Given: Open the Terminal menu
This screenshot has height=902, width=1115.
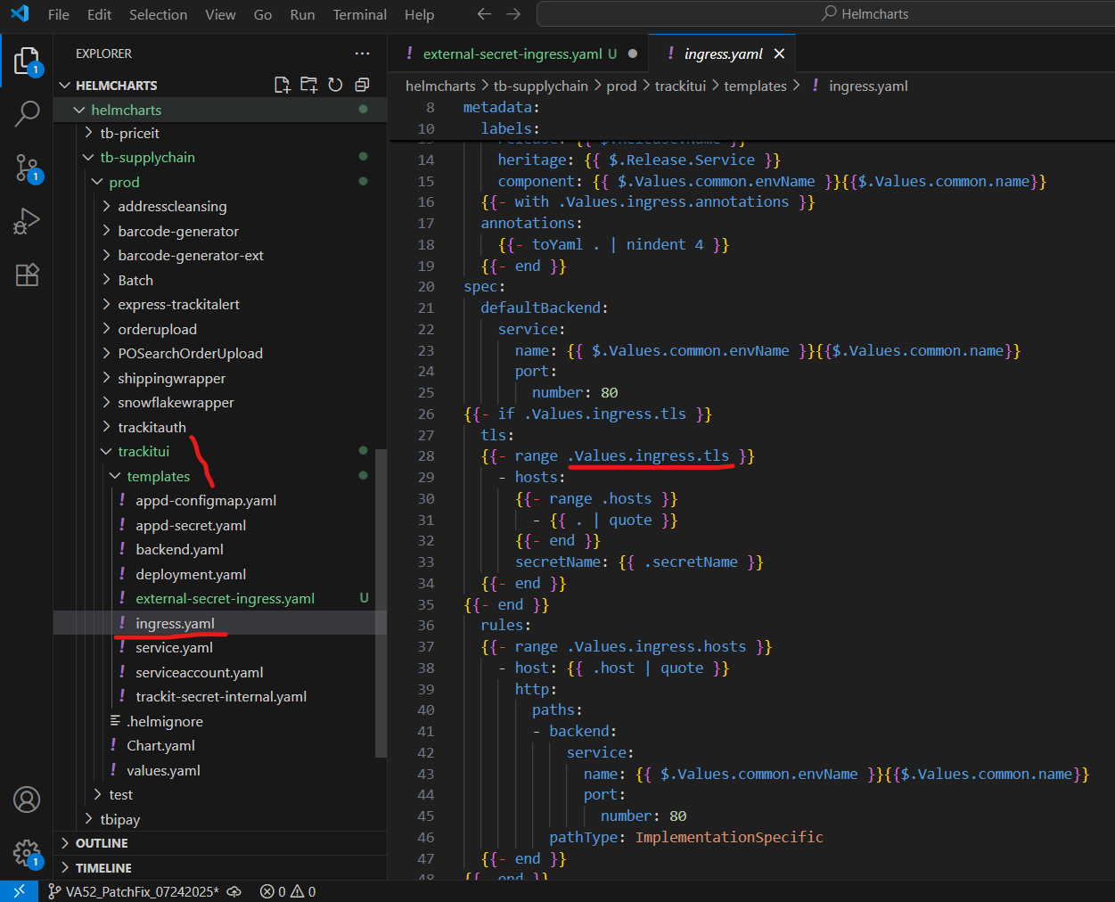Looking at the screenshot, I should (x=359, y=14).
